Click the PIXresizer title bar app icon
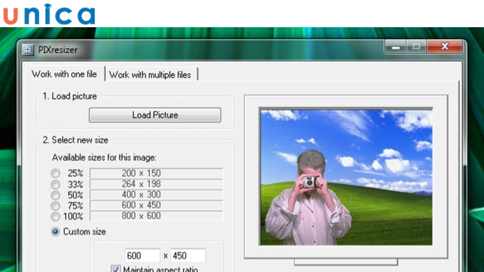Image resolution: width=484 pixels, height=272 pixels. tap(28, 50)
